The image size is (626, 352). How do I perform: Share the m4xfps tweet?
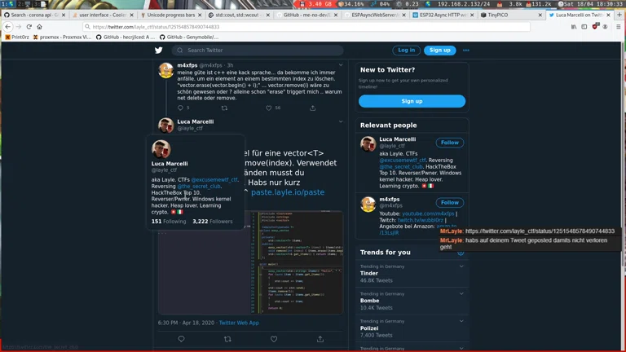[x=312, y=108]
